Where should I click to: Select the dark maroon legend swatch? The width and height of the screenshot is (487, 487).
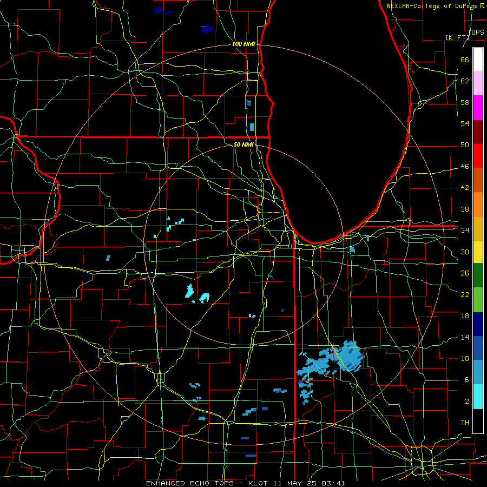[x=478, y=132]
